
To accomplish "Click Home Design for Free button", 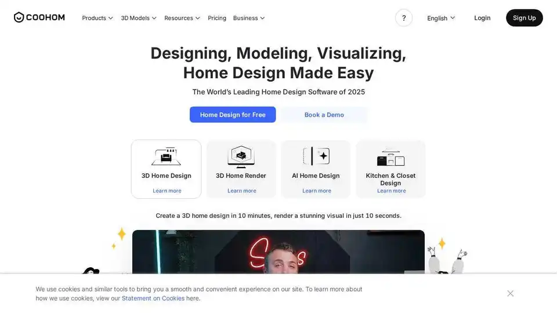I will (233, 115).
